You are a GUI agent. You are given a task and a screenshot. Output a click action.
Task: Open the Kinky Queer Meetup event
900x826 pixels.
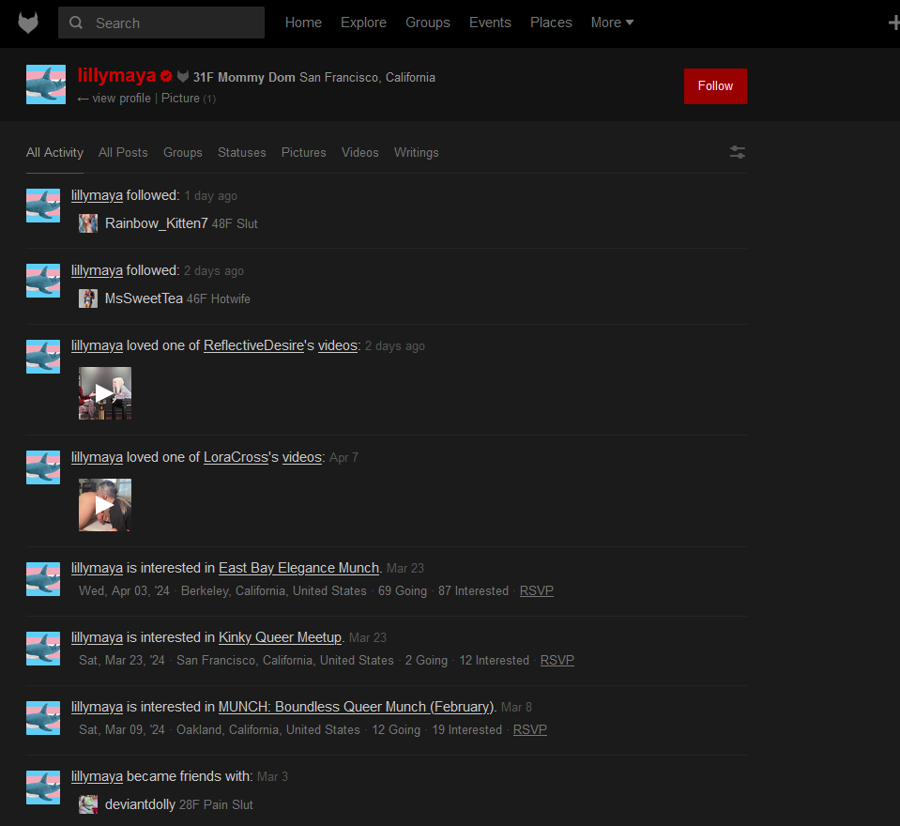[280, 637]
